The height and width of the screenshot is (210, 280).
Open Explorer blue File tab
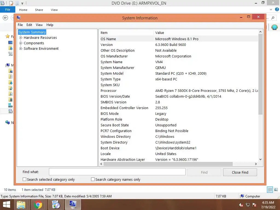8,10
